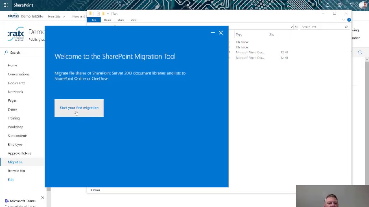Click the New folder icon in Explorer title bar
Viewport: 369px width, 207px height.
point(103,14)
